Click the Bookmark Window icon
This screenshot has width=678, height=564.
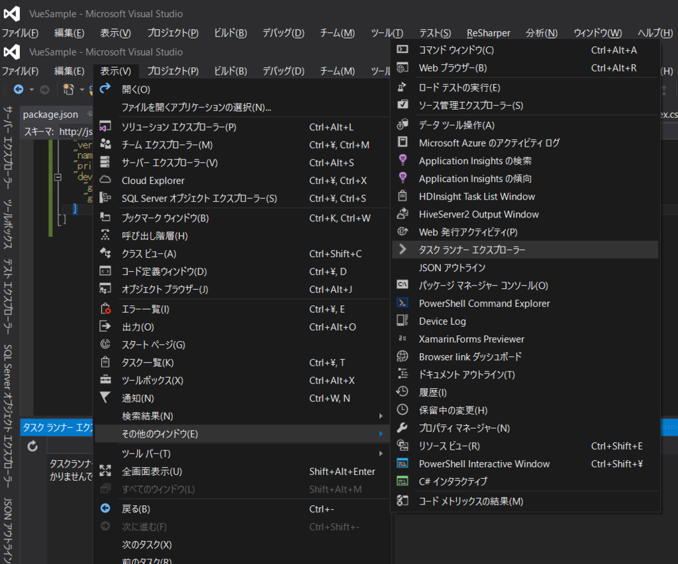[105, 218]
